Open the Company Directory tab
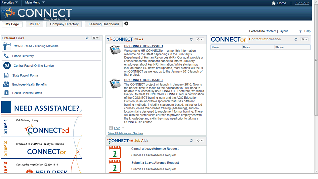The image size is (318, 179). [x=64, y=24]
